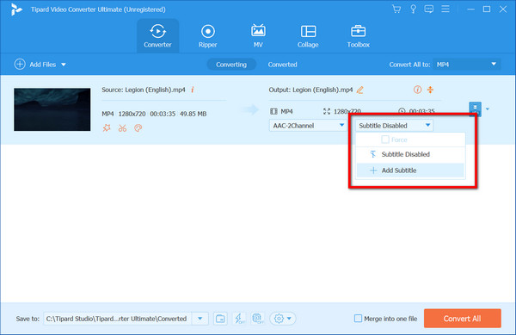Open the hamburger menu icon
The image size is (516, 335).
tap(445, 9)
